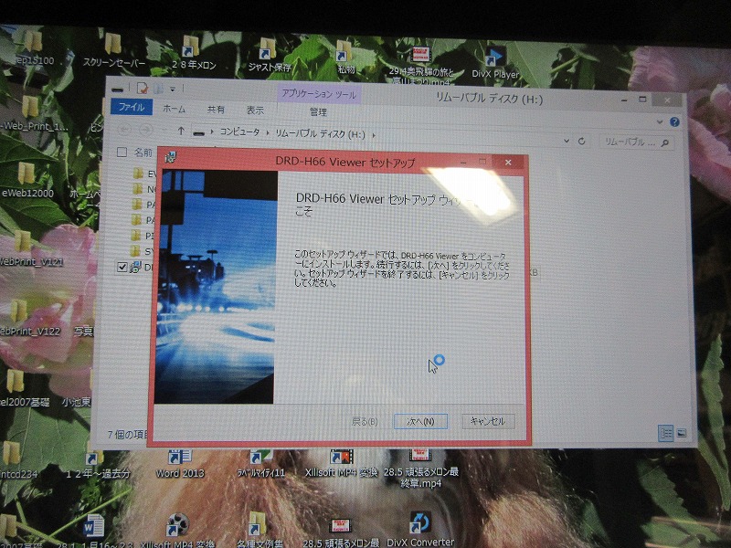Open Explorer help with the question mark
Viewport: 731px width, 548px height.
(x=674, y=122)
